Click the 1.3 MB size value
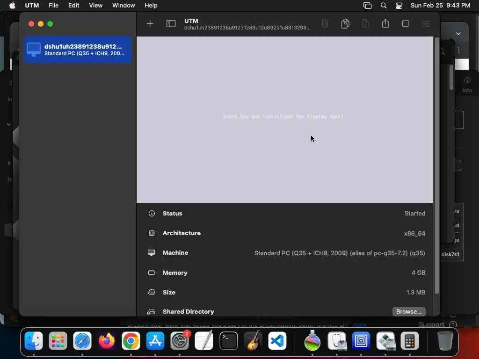This screenshot has height=359, width=479. [x=415, y=292]
